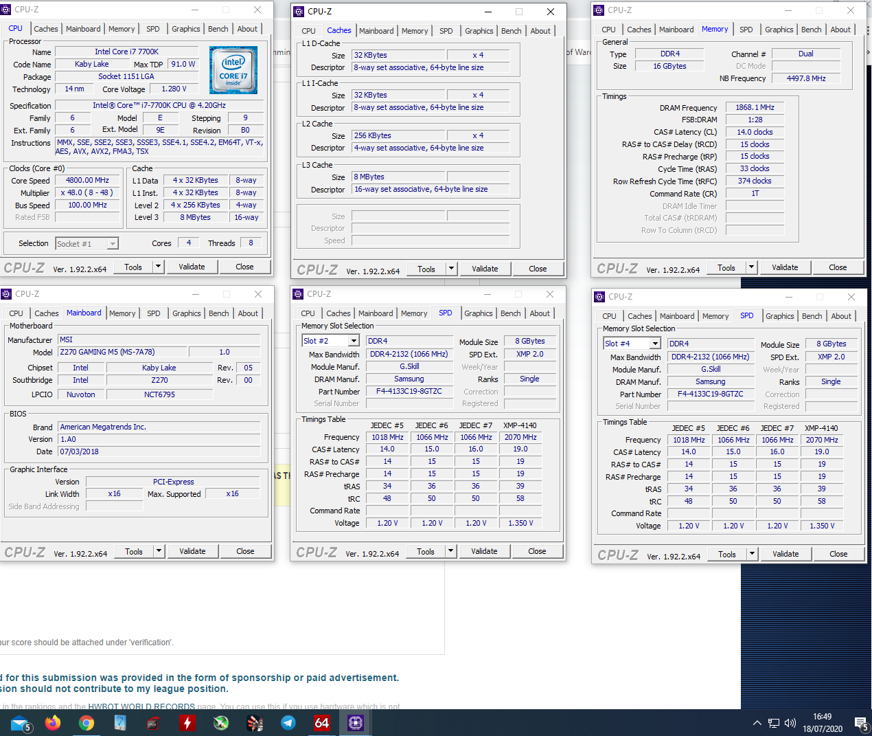
Task: Click CPU-Z title icon in the Slot #2 SPD window
Action: tap(298, 294)
